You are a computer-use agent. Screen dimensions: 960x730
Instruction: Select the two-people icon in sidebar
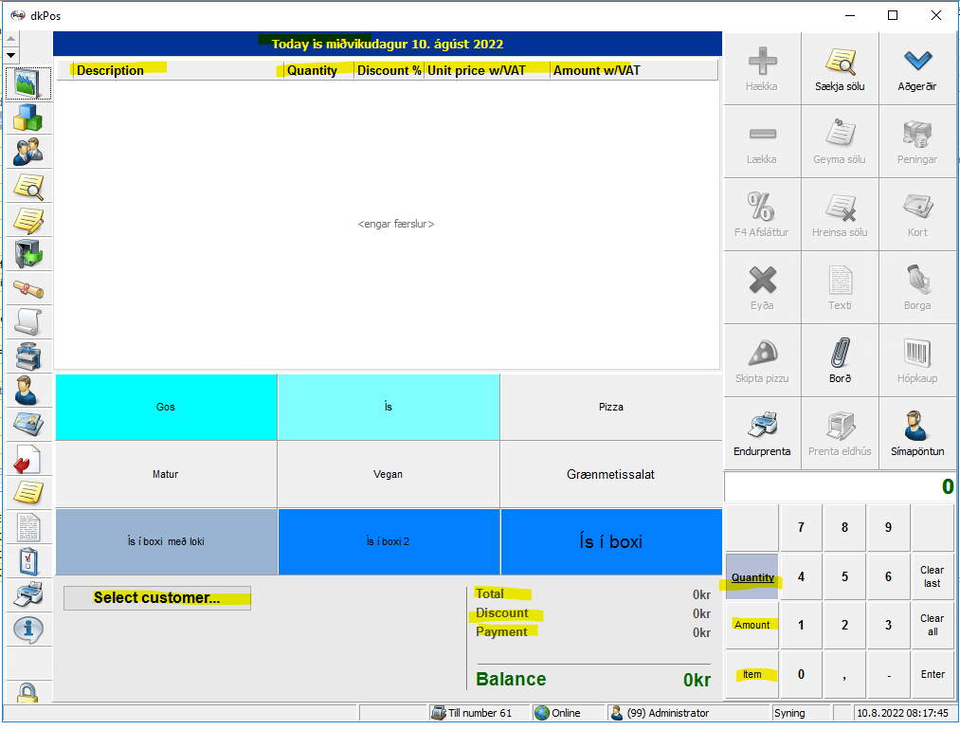pos(28,152)
